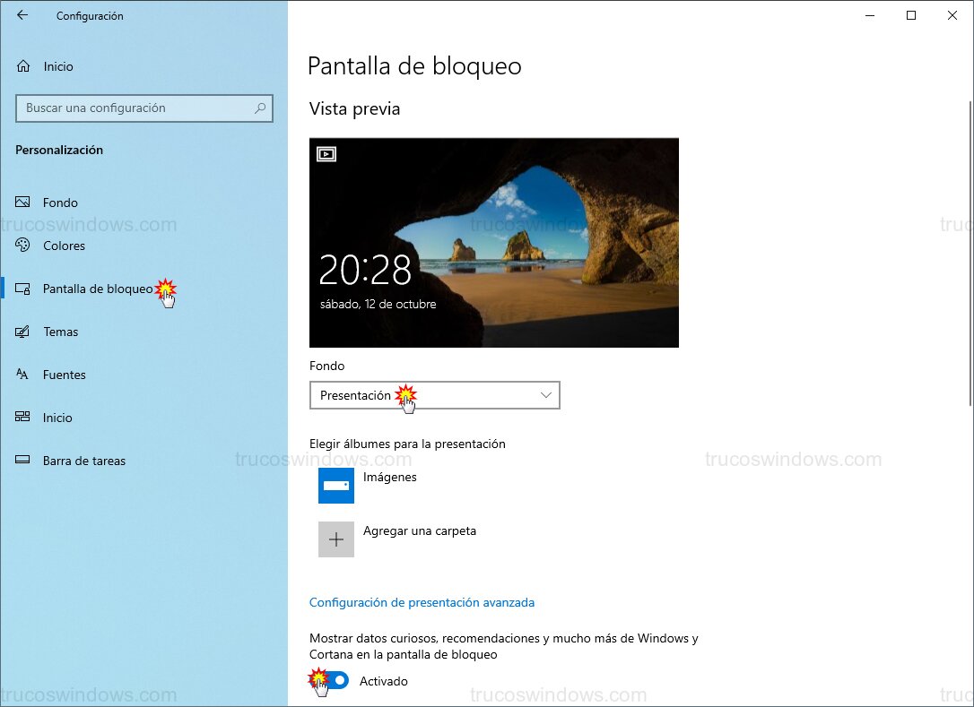This screenshot has height=707, width=974.
Task: Open Configuración de presentación avanzada link
Action: click(422, 603)
